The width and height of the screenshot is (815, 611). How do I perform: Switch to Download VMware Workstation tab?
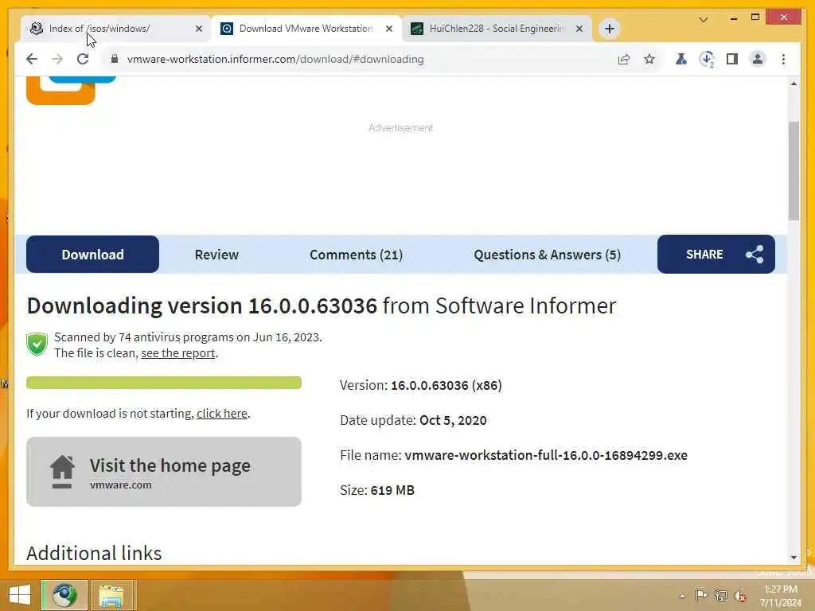306,29
